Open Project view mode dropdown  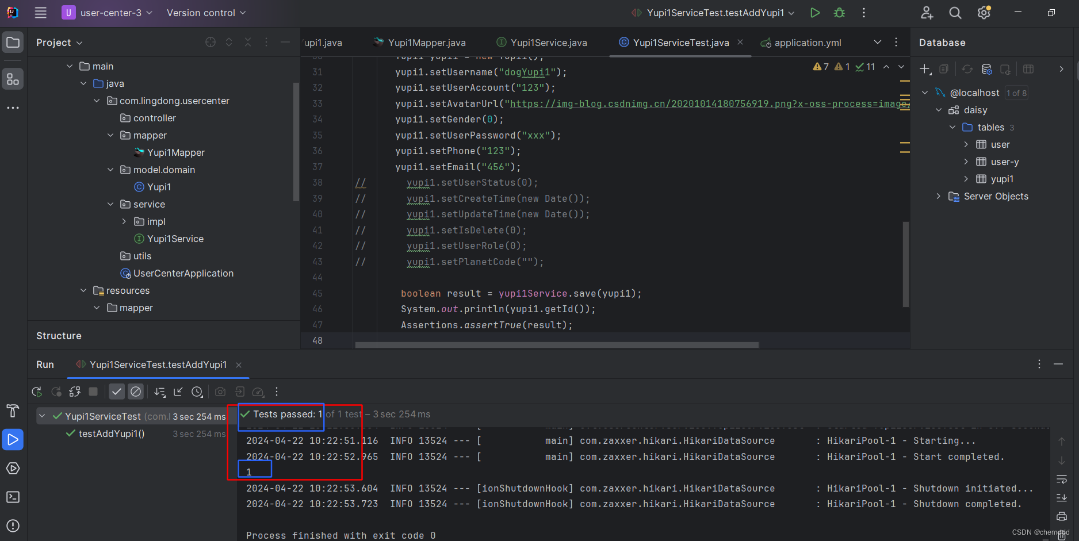59,43
